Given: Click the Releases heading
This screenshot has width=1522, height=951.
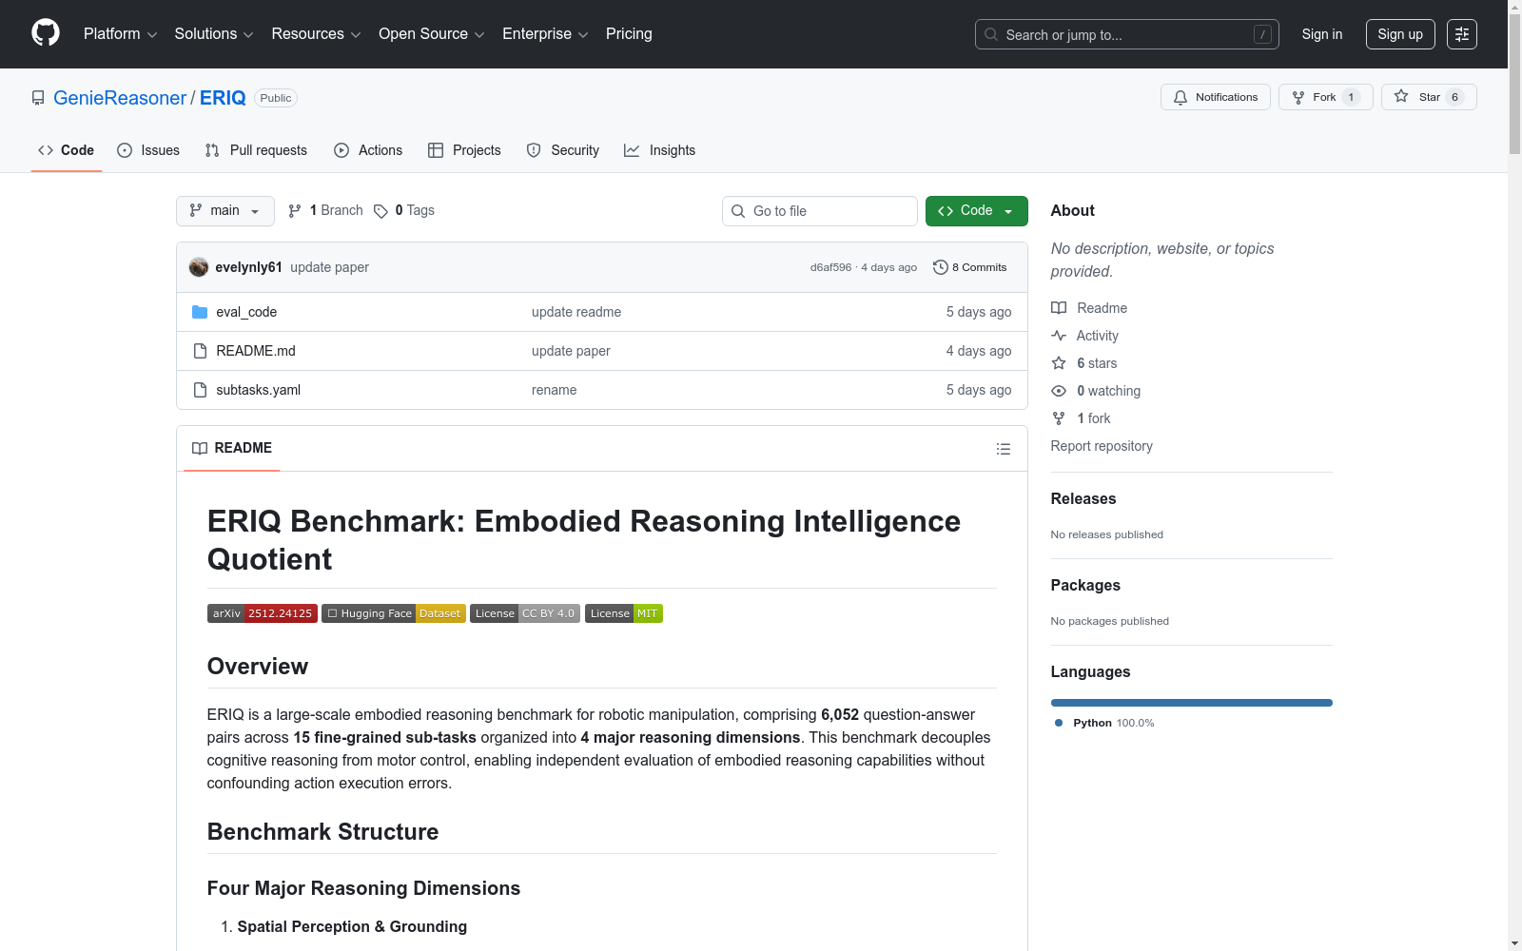Looking at the screenshot, I should 1083,498.
